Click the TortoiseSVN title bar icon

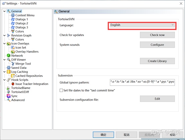point(4,4)
